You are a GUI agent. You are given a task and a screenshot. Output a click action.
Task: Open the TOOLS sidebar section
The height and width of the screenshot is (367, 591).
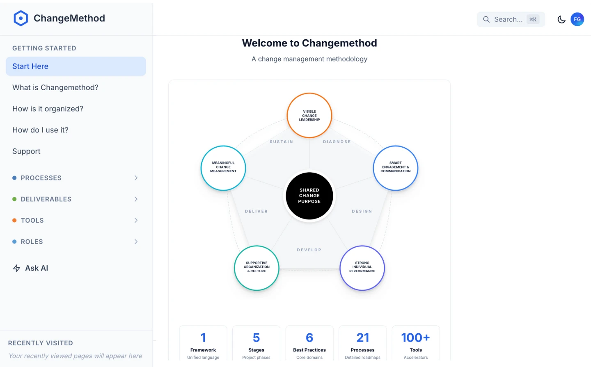coord(76,221)
